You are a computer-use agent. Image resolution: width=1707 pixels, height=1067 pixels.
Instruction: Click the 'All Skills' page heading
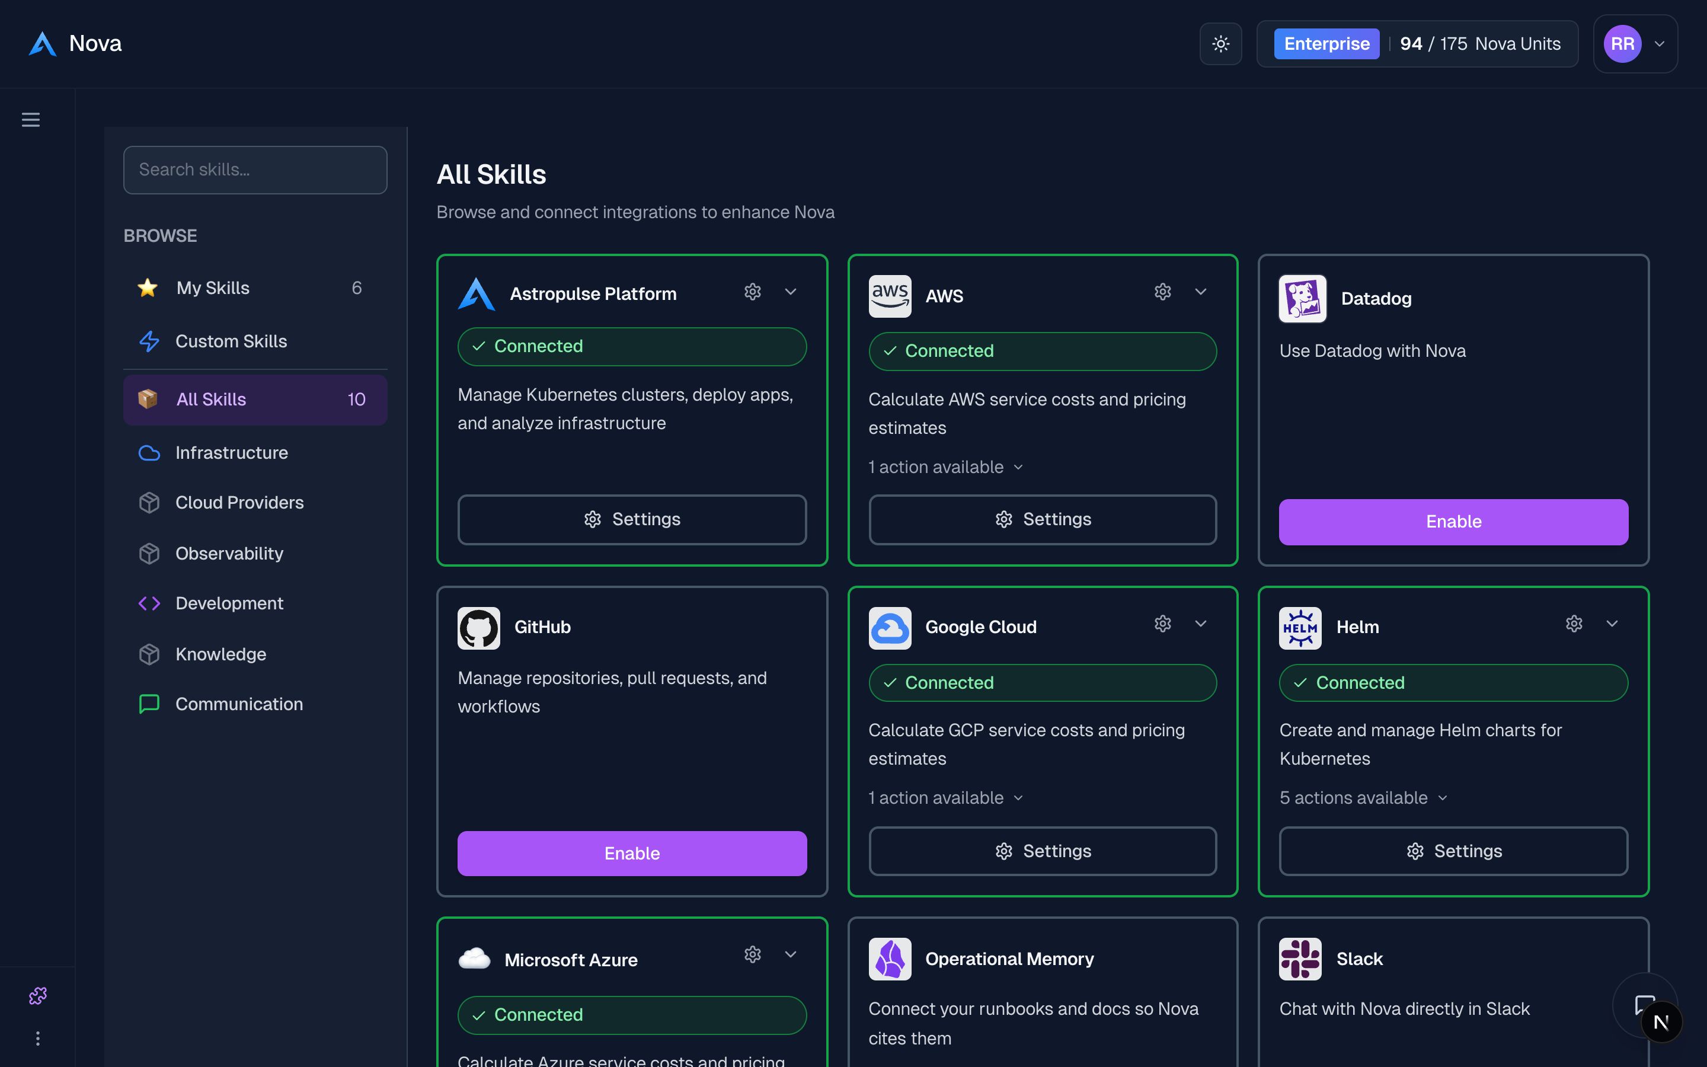click(x=491, y=174)
